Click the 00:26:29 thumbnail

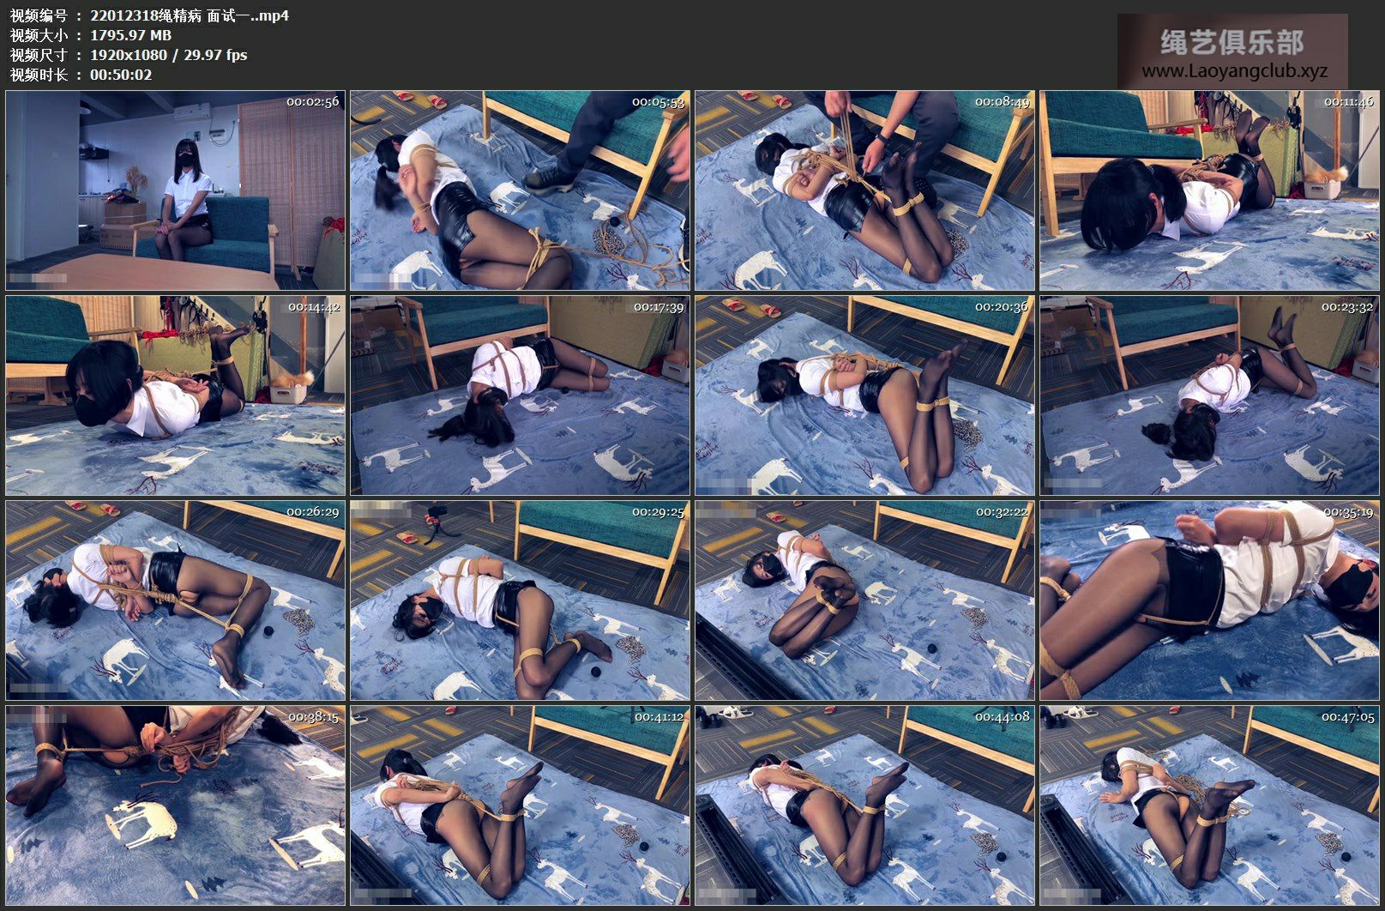[x=175, y=600]
